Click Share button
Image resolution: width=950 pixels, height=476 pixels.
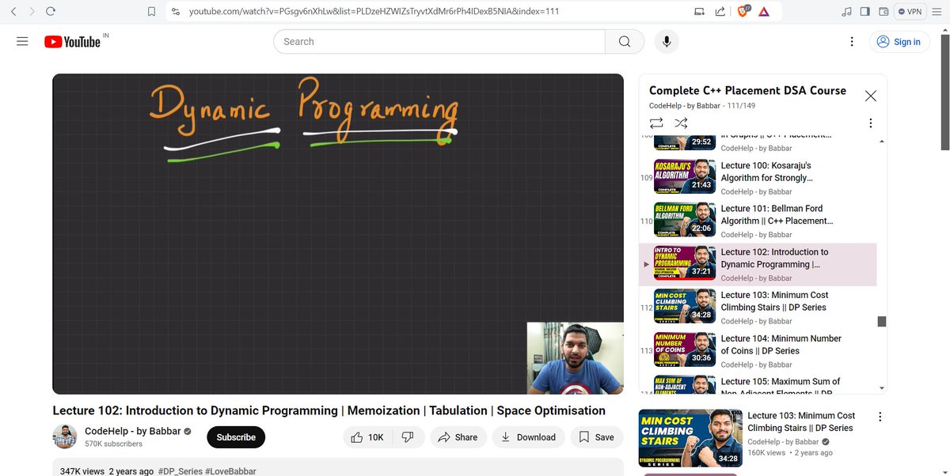pyautogui.click(x=458, y=437)
